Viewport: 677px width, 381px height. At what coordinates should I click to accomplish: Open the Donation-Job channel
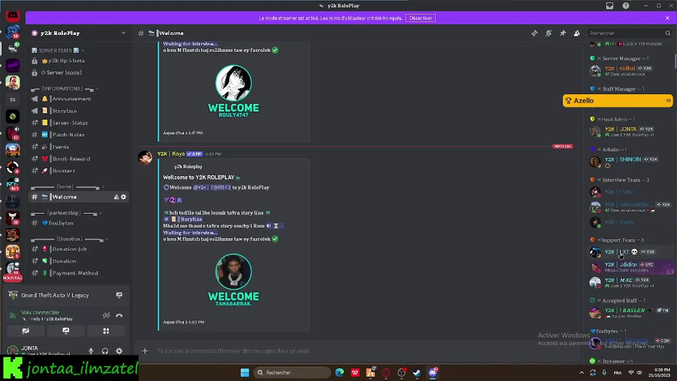click(79, 249)
